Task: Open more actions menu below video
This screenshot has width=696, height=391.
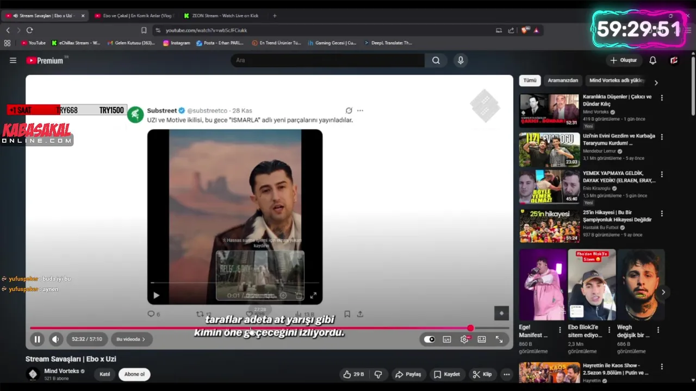Action: [507, 374]
